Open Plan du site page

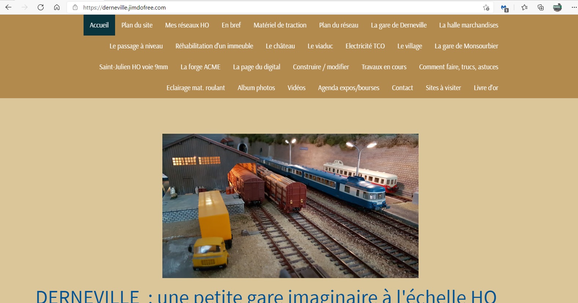[x=137, y=25]
